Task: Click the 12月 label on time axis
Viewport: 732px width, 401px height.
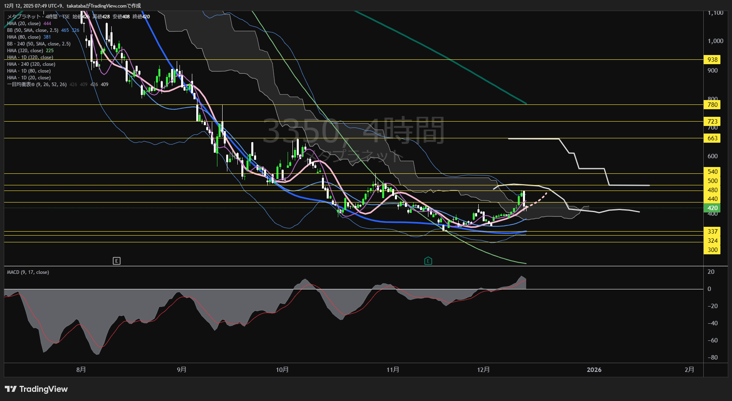Action: (x=483, y=370)
